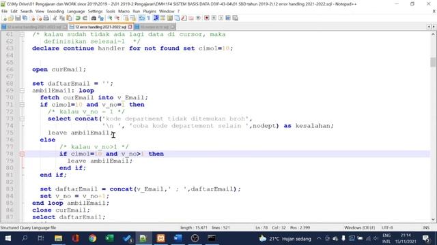Open Chrome from the taskbar
The width and height of the screenshot is (437, 245).
tap(93, 238)
